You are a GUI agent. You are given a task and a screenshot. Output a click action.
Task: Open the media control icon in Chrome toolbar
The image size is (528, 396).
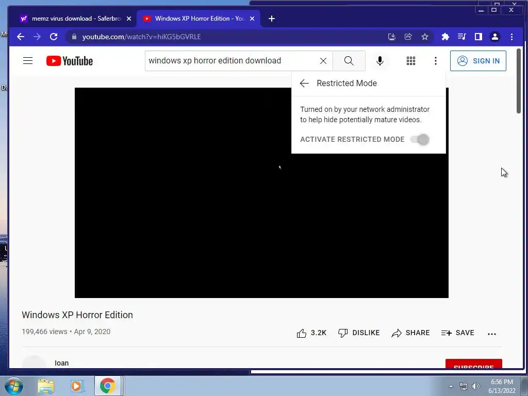[461, 37]
